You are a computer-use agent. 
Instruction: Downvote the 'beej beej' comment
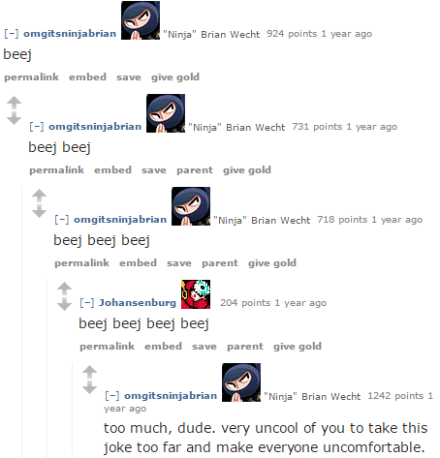tap(14, 118)
